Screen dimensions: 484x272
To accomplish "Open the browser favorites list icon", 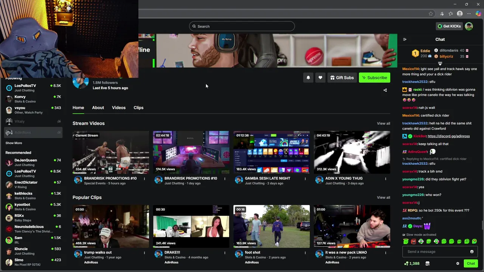I will [451, 14].
